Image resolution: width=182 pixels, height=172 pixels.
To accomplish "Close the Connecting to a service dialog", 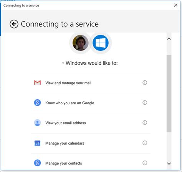I will [x=176, y=5].
